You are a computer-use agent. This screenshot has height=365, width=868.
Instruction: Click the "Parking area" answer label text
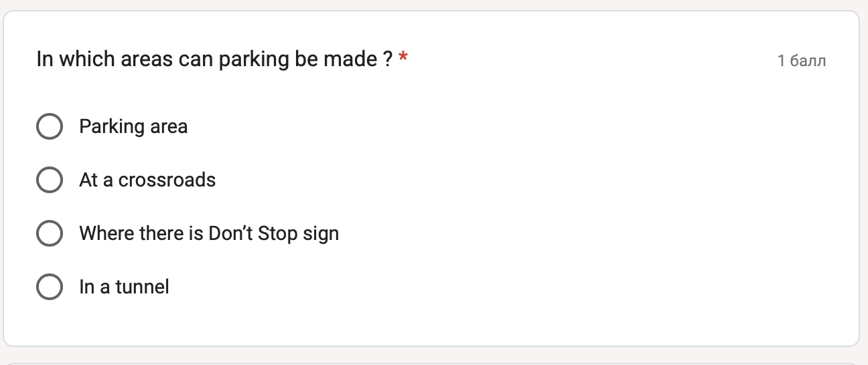133,127
